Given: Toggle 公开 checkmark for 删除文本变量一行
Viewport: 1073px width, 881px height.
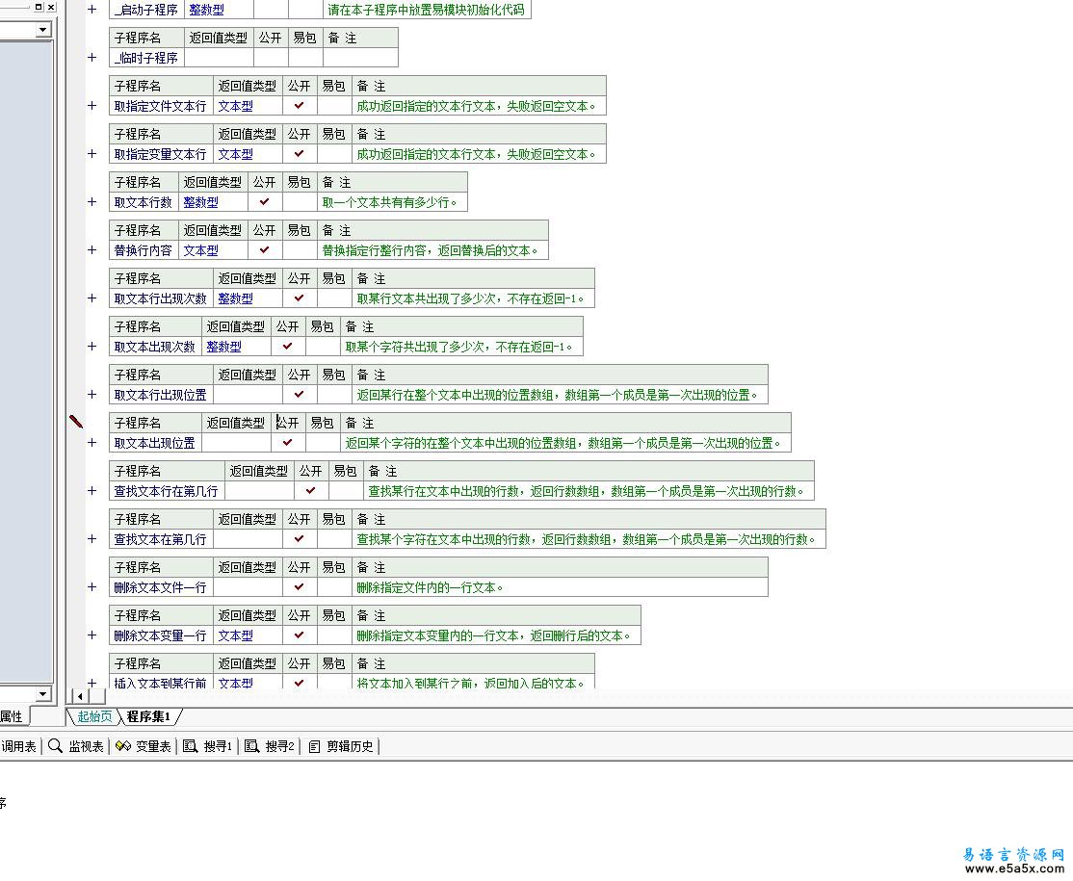Looking at the screenshot, I should [299, 635].
